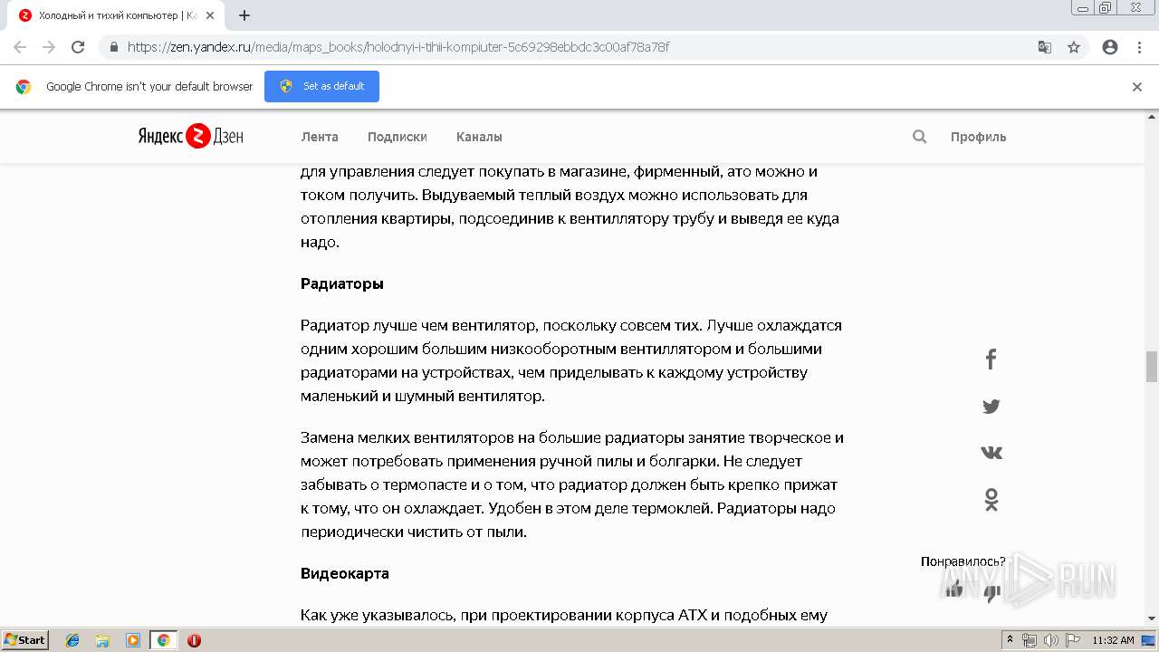Screen dimensions: 1159x652
Task: Click the system clock 11:32 AM
Action: (x=1113, y=640)
